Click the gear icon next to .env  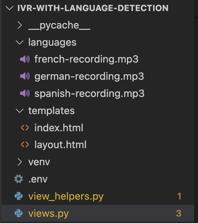(19, 179)
